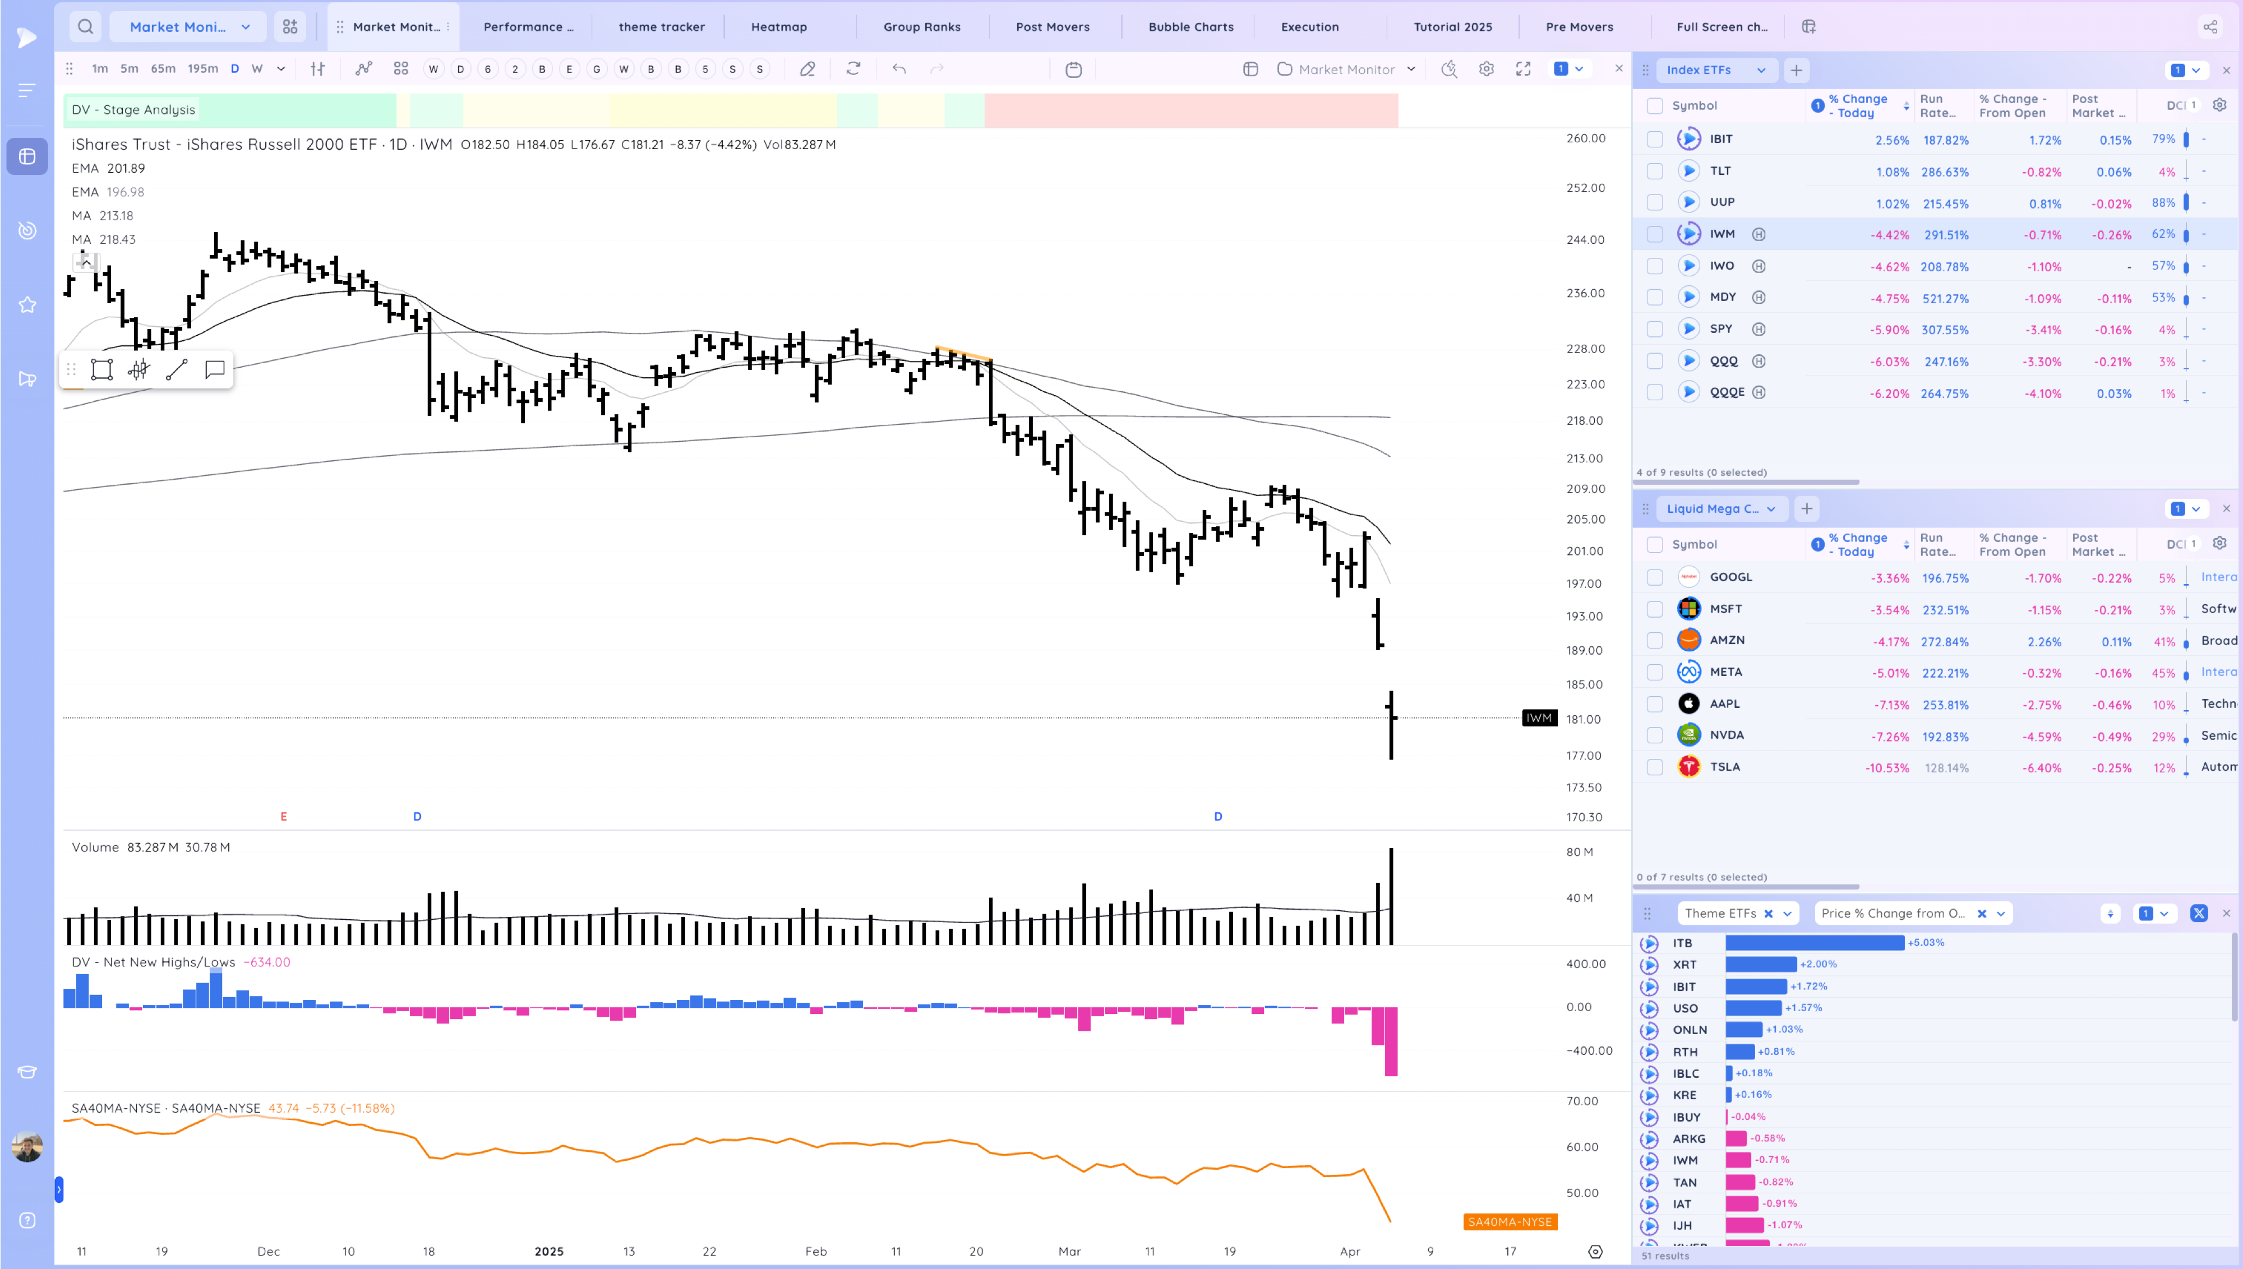2243x1269 pixels.
Task: Check the IBIT row checkbox
Action: pyautogui.click(x=1654, y=138)
